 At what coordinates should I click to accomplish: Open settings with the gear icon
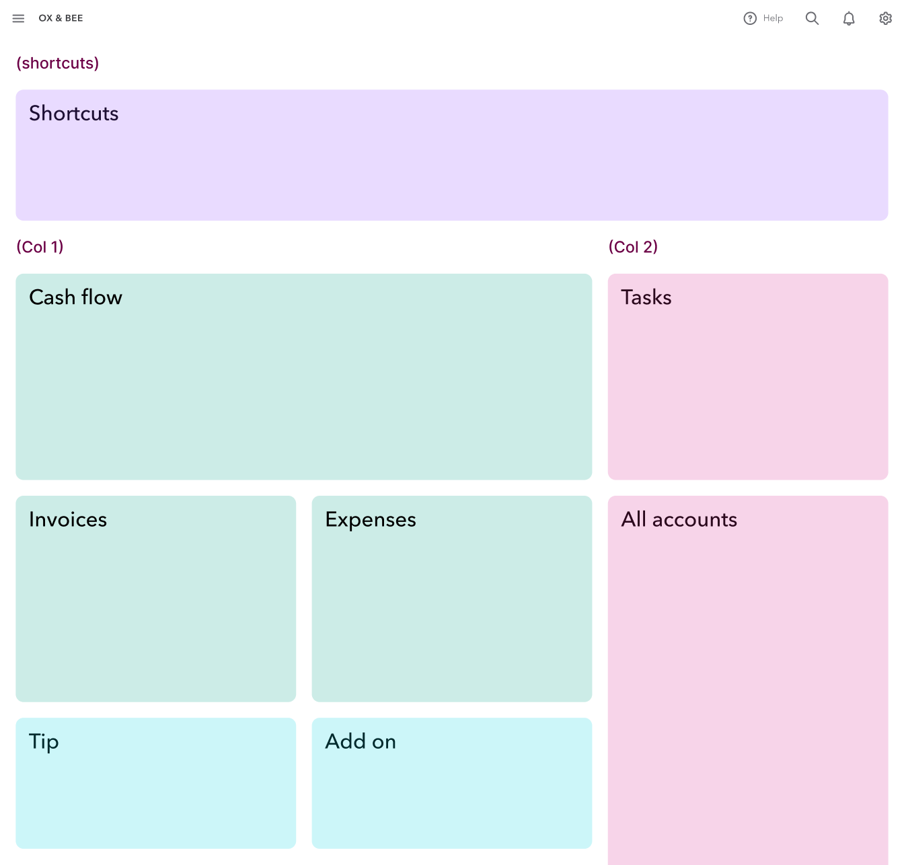click(886, 18)
